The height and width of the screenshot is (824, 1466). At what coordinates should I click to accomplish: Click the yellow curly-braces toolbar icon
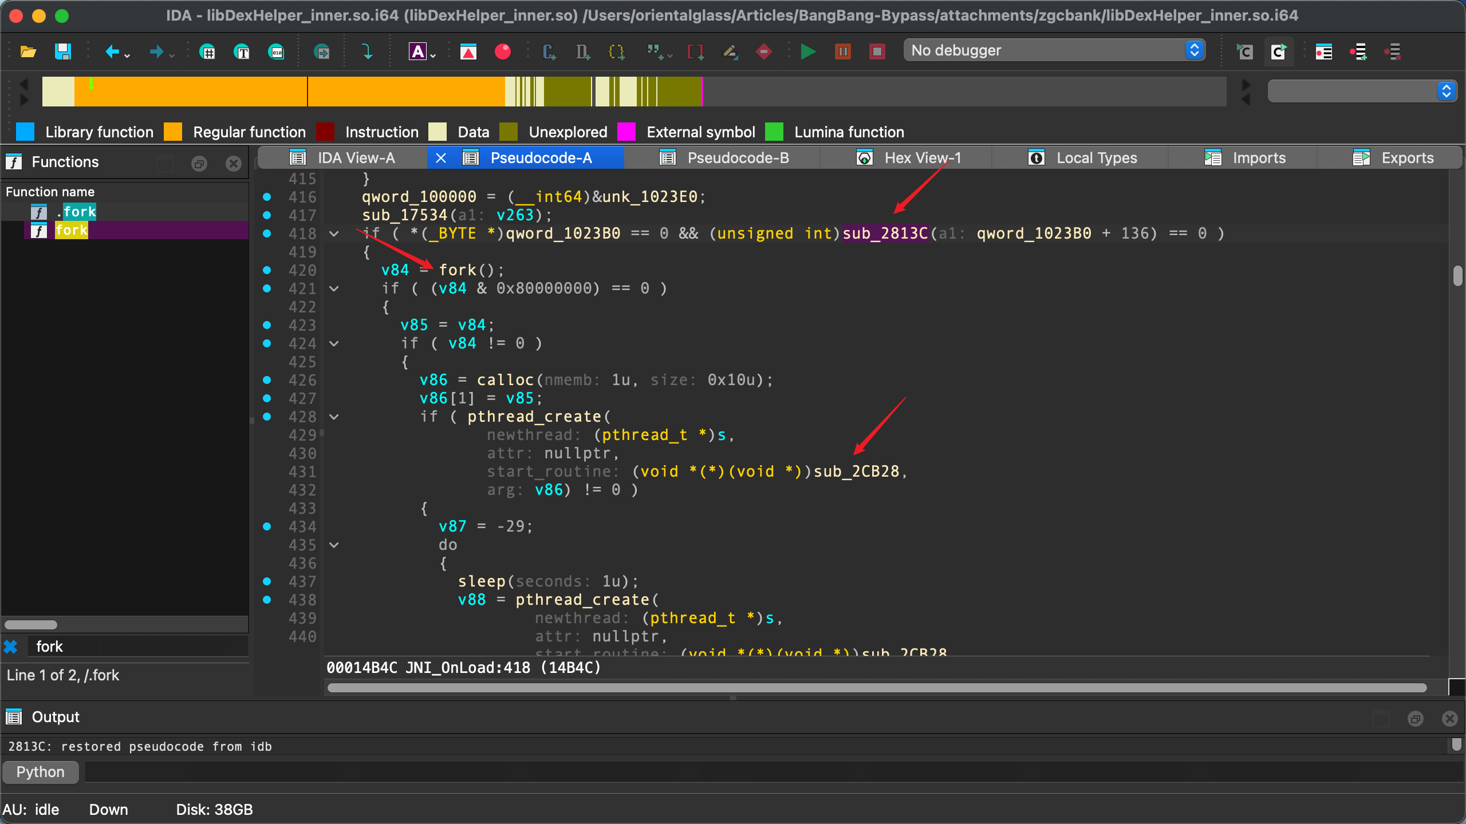616,51
